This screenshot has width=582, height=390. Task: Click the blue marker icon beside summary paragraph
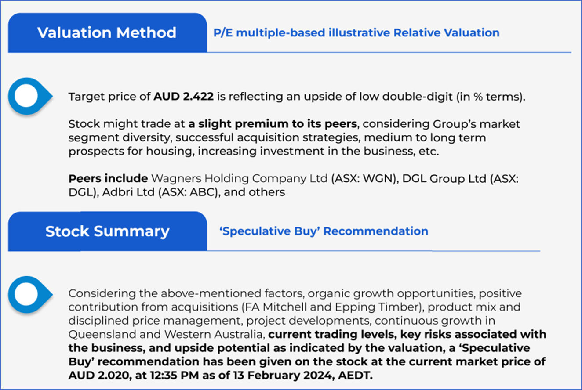pyautogui.click(x=28, y=294)
